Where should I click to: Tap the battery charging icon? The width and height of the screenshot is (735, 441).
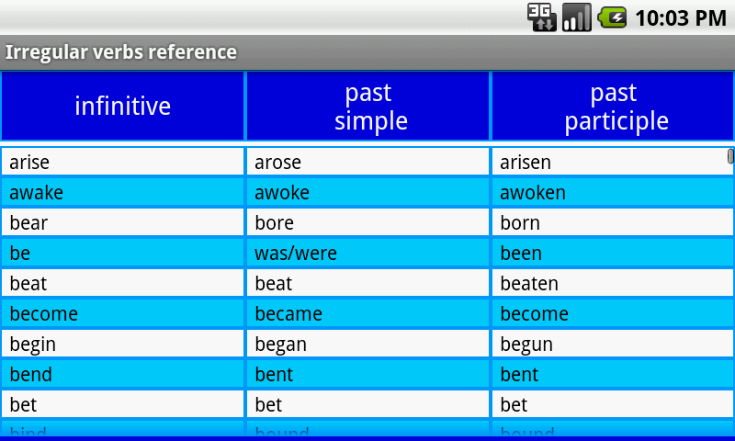tap(612, 17)
